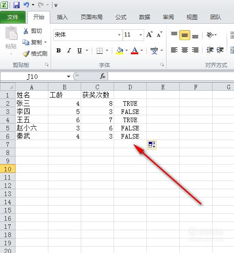Switch to the 公式 (Formulas) tab
Image resolution: width=234 pixels, height=253 pixels.
click(121, 17)
